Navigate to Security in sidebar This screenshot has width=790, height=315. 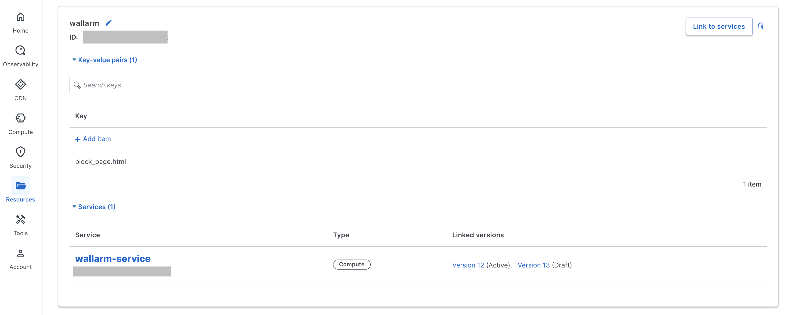(x=21, y=157)
